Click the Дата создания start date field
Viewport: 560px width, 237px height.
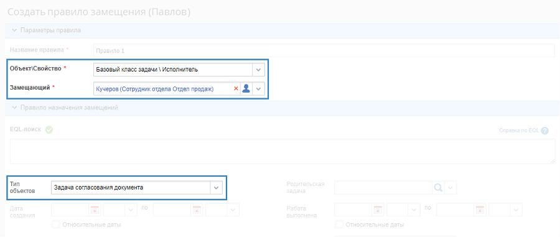[70, 210]
